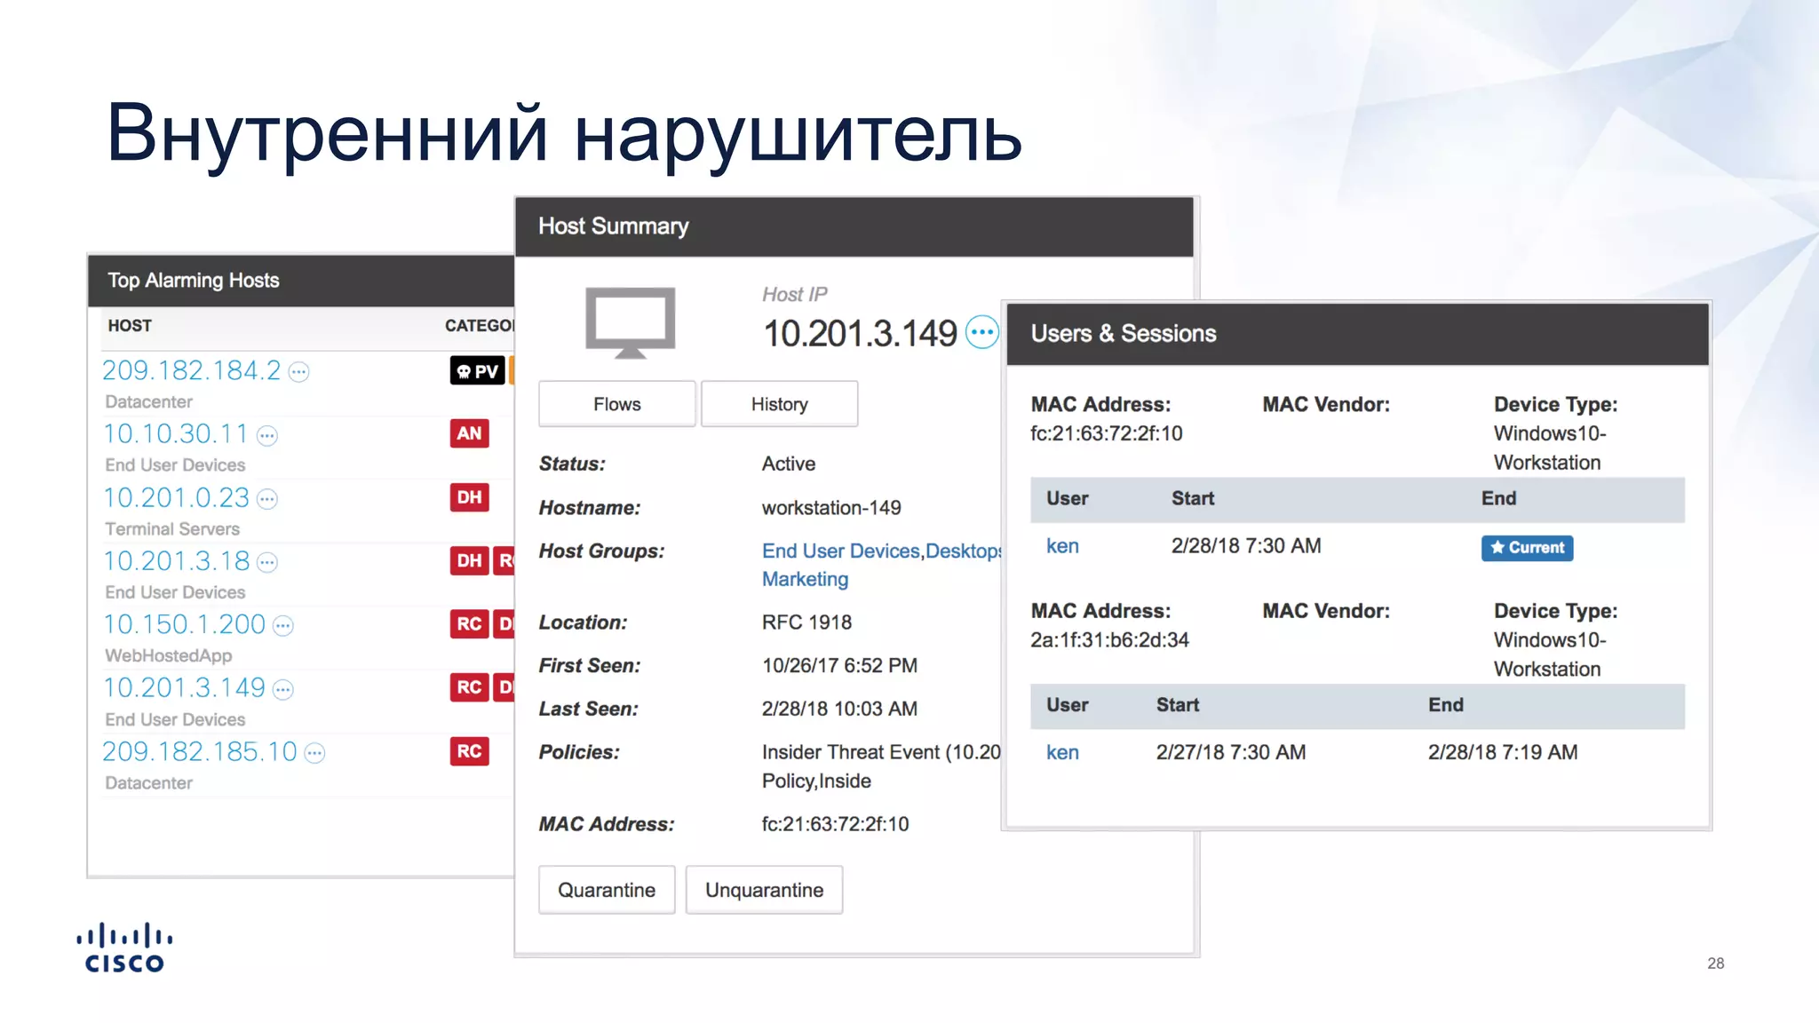Open options icon next to 10.150.1.200
This screenshot has height=1023, width=1819.
coord(283,626)
